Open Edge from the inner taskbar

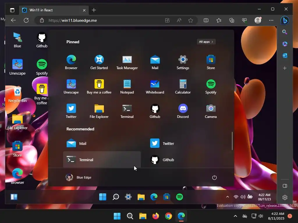click(154, 197)
